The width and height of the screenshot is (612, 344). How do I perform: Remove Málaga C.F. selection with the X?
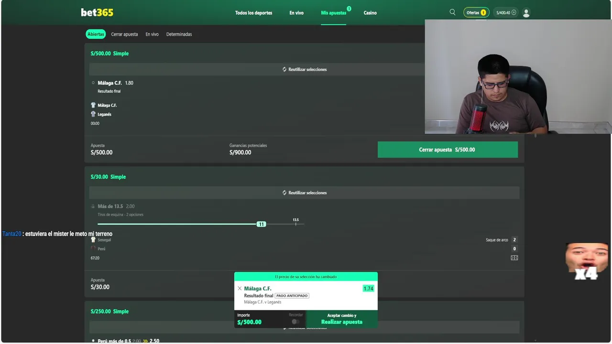pyautogui.click(x=240, y=289)
